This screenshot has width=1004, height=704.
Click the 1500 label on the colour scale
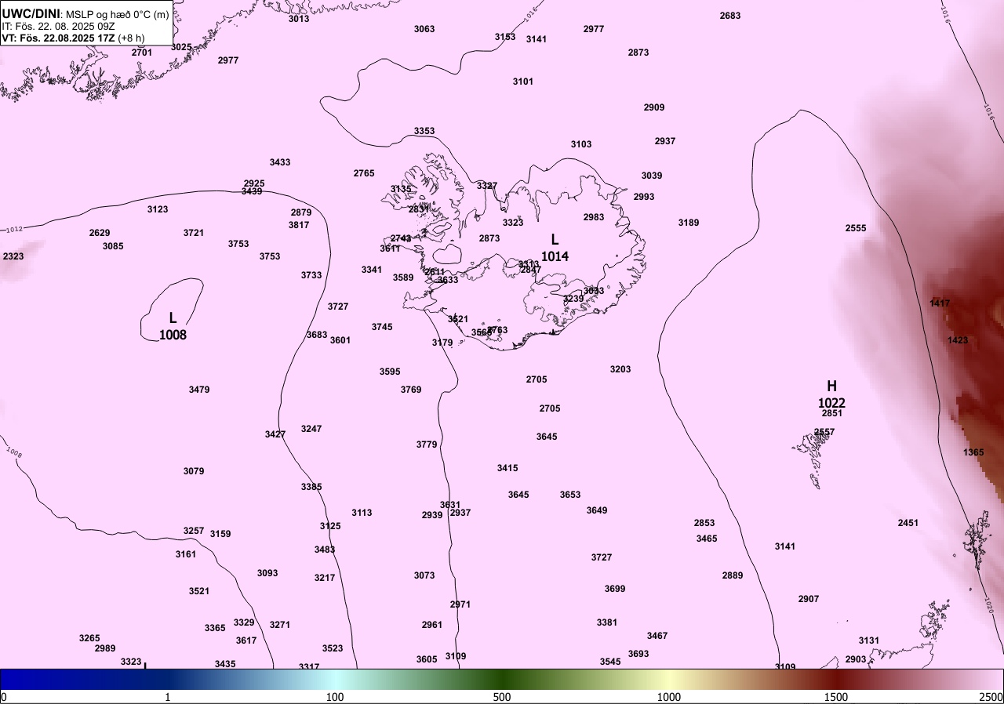[835, 697]
